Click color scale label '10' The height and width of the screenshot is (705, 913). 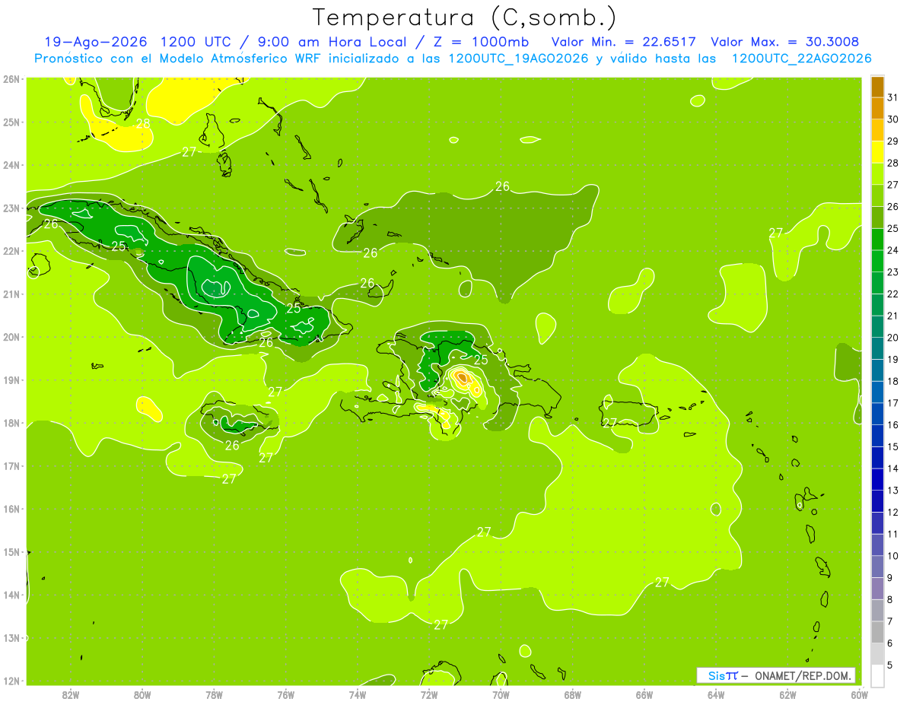(x=893, y=556)
